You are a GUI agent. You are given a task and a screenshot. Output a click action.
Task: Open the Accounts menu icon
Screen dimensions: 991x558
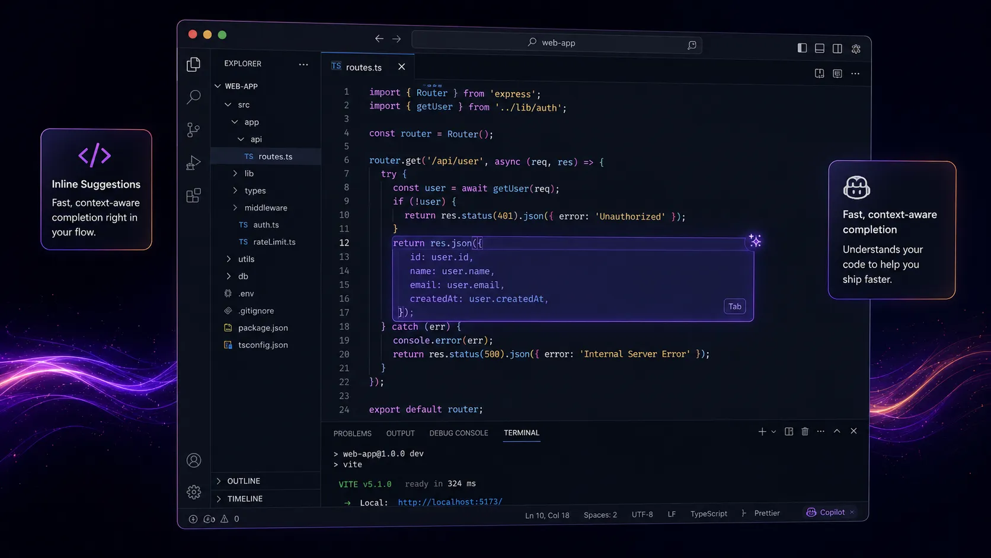tap(194, 460)
